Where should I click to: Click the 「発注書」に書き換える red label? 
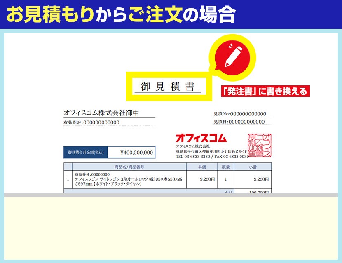click(265, 91)
